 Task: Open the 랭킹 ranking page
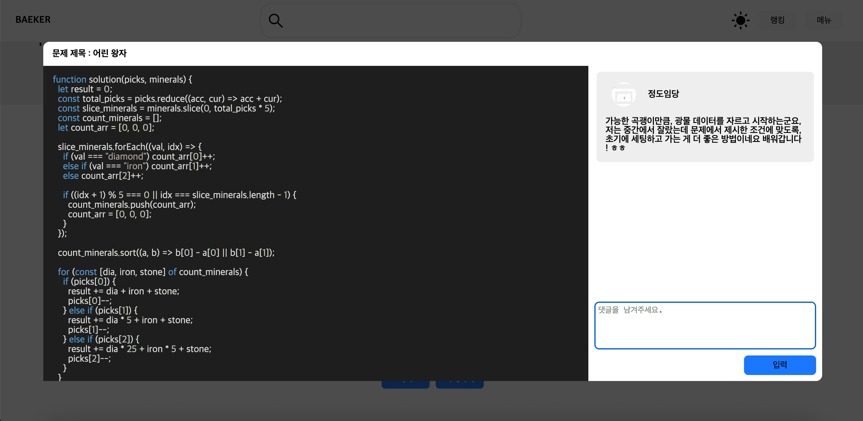tap(777, 20)
